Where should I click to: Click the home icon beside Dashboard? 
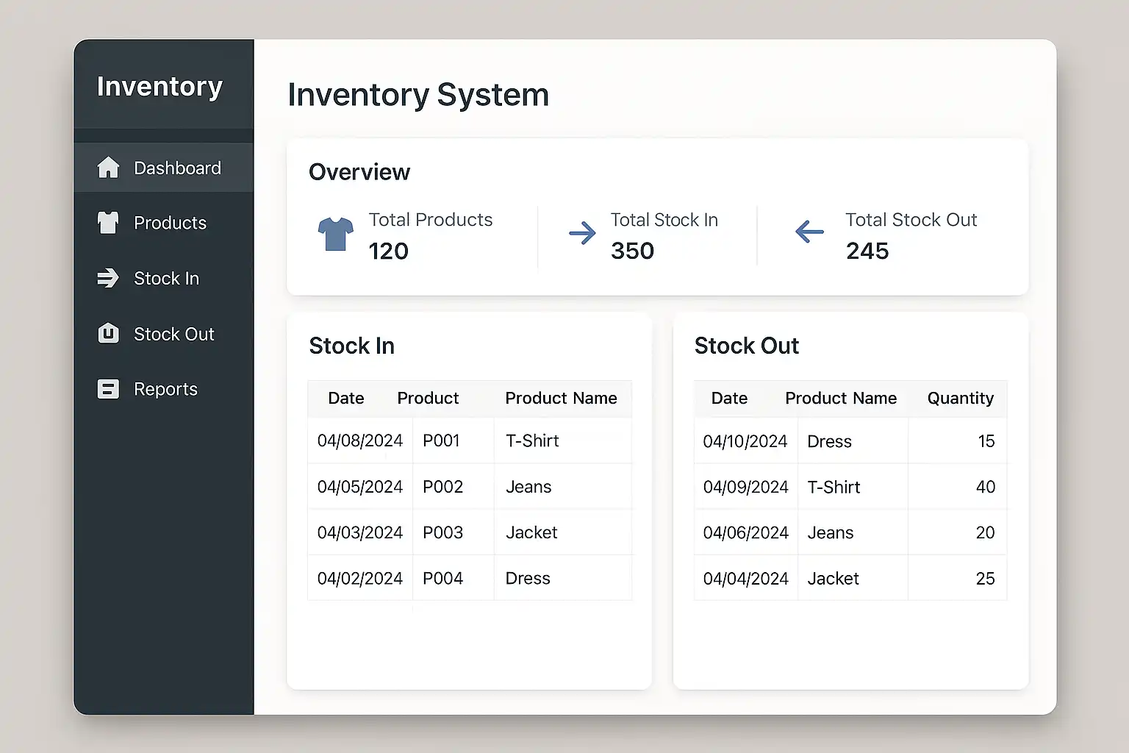[x=108, y=168]
